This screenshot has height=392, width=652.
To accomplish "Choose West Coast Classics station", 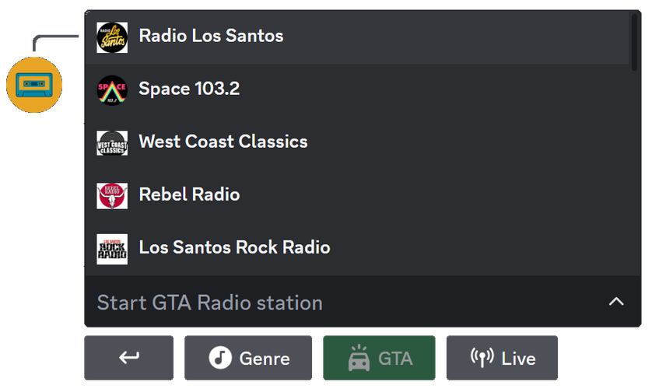I will [358, 143].
